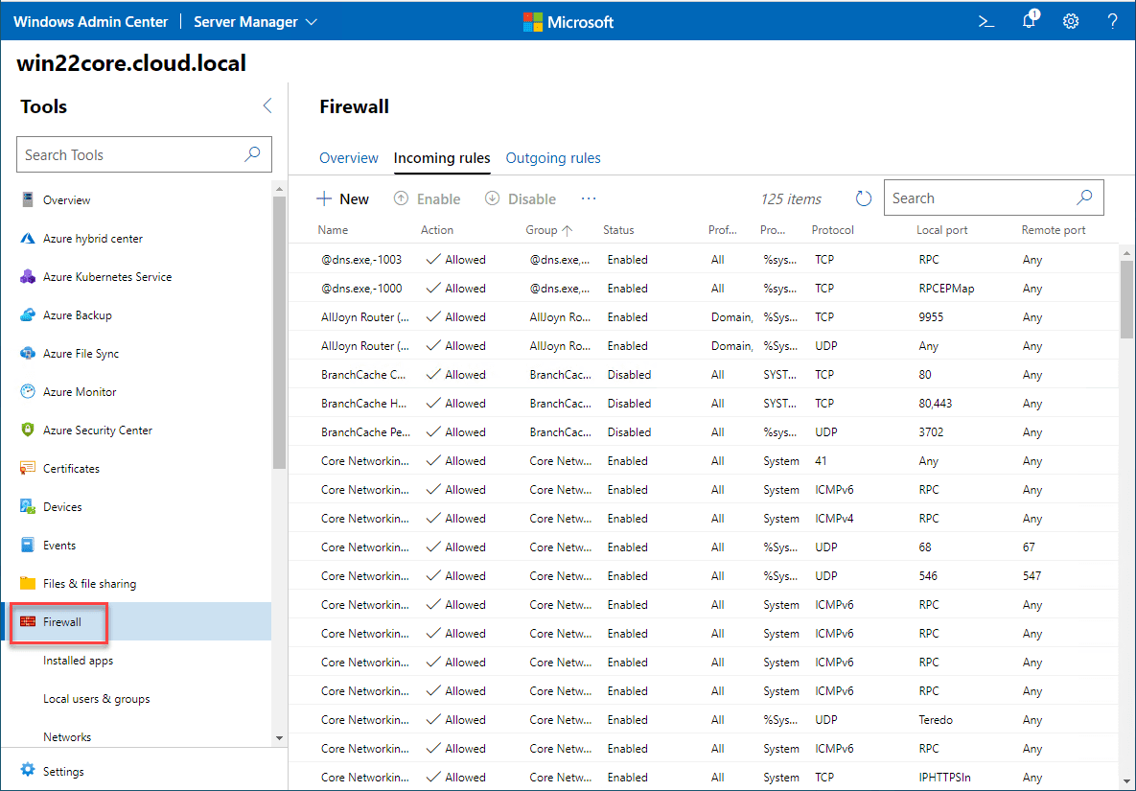Open the Certificates tool
This screenshot has height=791, width=1136.
[x=80, y=468]
